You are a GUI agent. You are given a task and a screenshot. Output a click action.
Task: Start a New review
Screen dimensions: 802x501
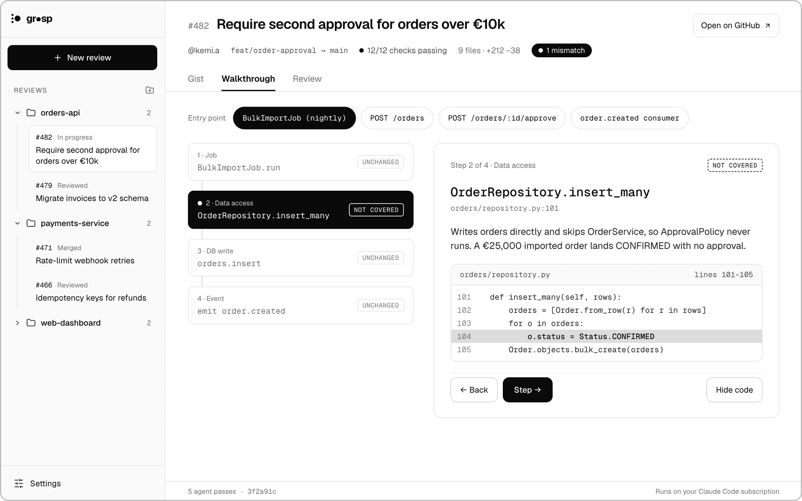pyautogui.click(x=82, y=58)
